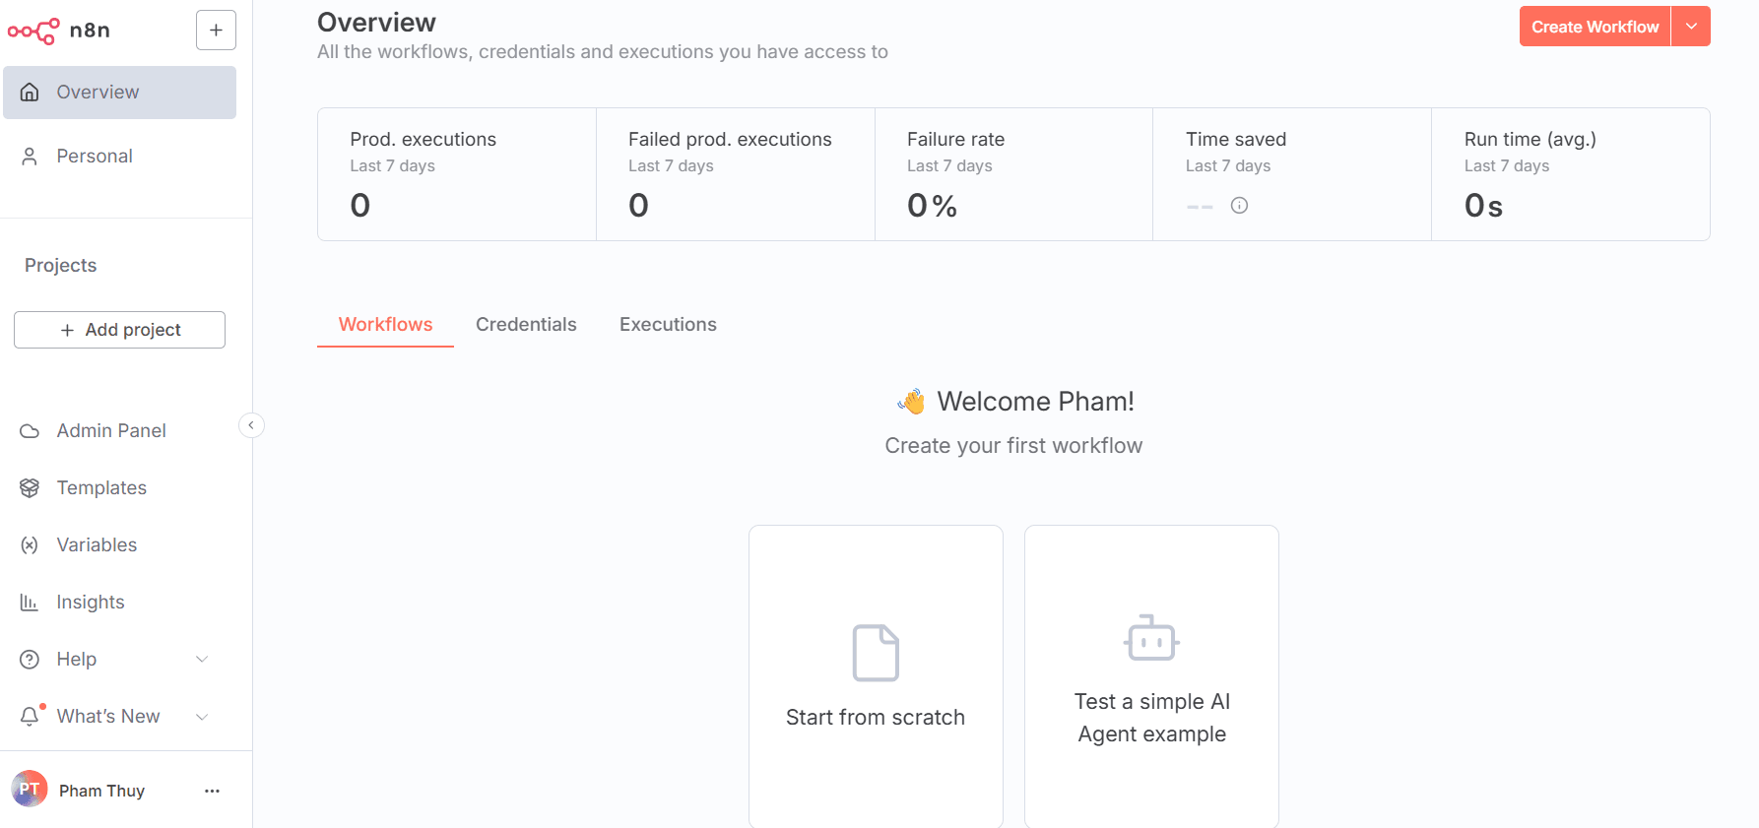Click the Time saved info icon
1759x828 pixels.
tap(1239, 206)
